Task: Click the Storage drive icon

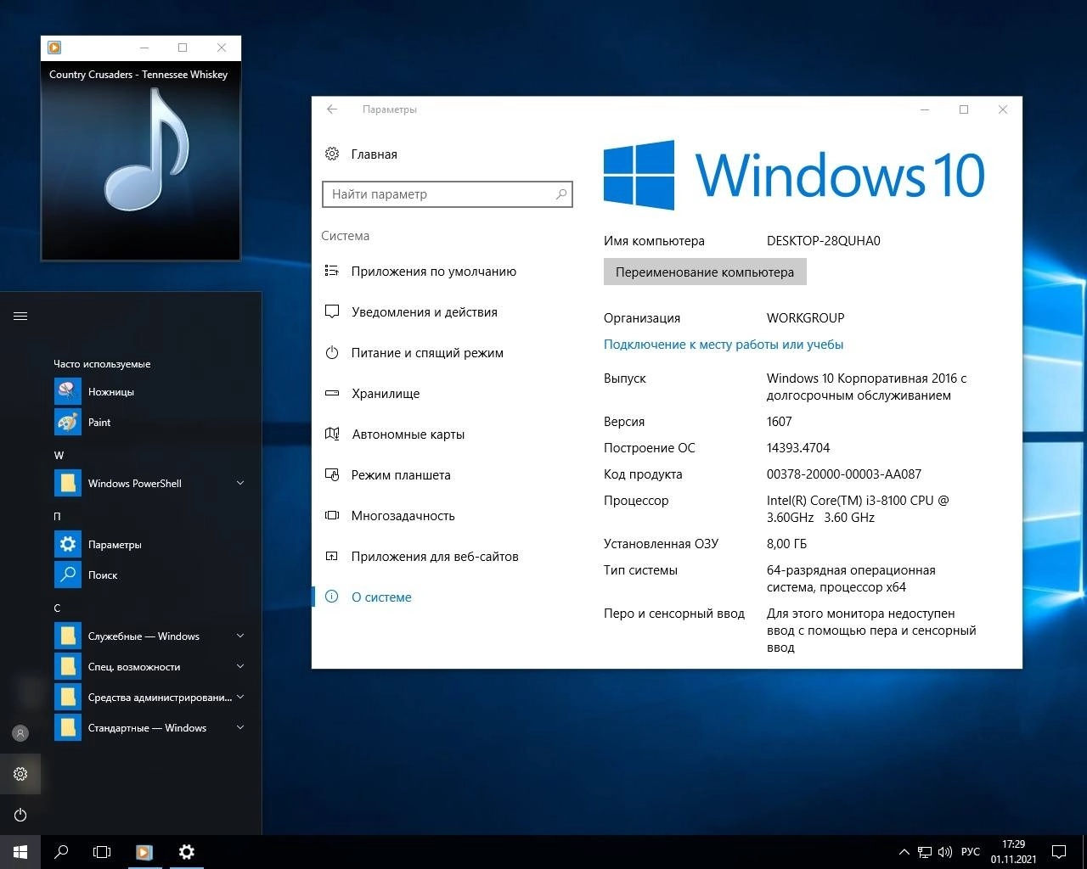Action: click(x=332, y=393)
